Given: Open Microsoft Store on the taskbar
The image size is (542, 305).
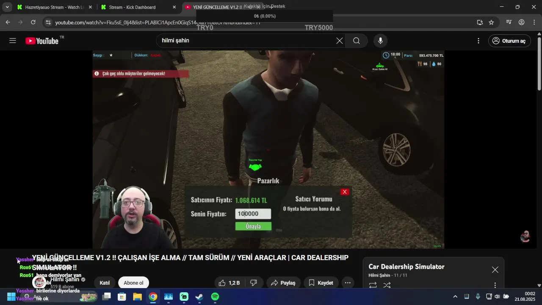Looking at the screenshot, I should [122, 297].
